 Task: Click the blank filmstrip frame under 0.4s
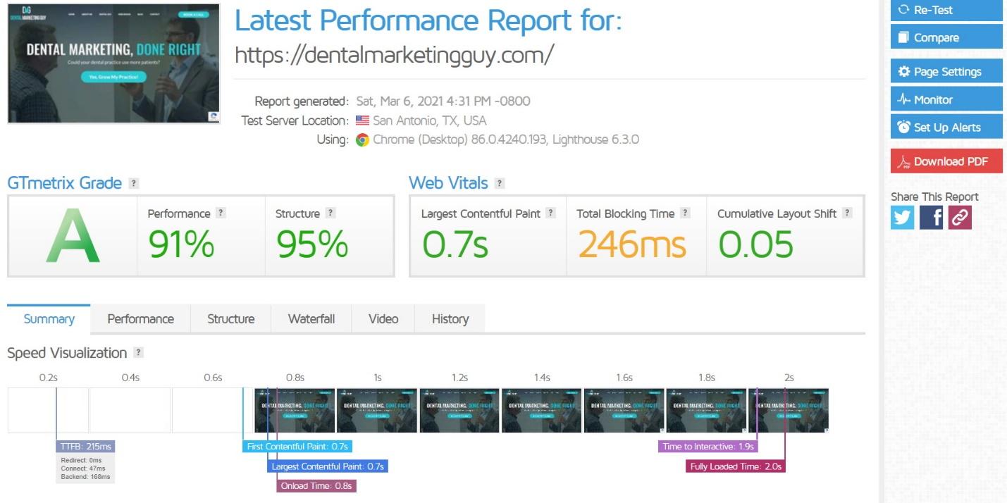click(x=130, y=410)
